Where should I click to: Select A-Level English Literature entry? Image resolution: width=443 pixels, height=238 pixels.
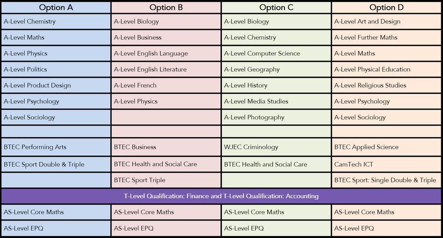click(x=150, y=70)
